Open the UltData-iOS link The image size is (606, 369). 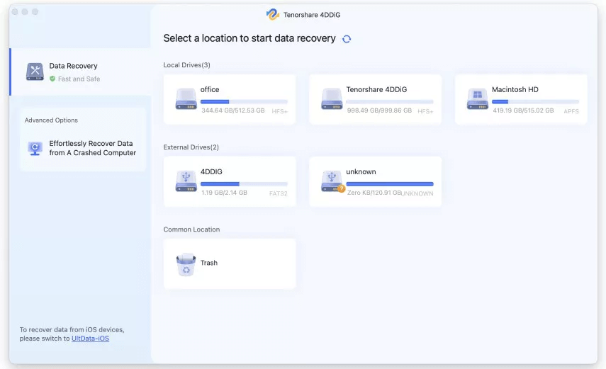click(x=90, y=339)
